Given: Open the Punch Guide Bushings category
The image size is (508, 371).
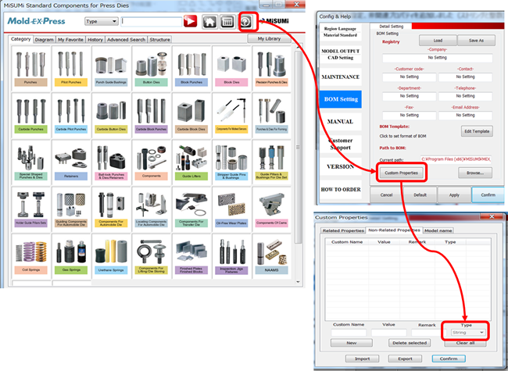Looking at the screenshot, I should click(111, 68).
